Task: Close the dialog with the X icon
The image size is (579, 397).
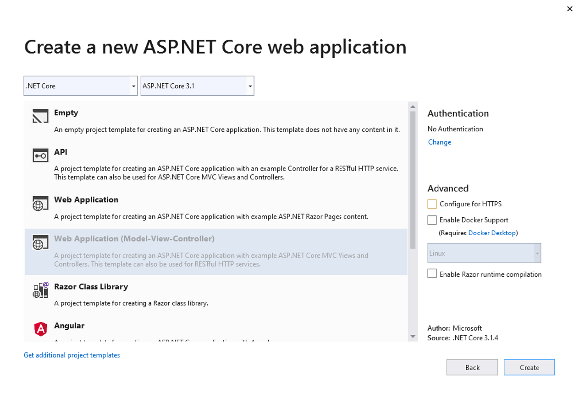Action: click(x=569, y=9)
